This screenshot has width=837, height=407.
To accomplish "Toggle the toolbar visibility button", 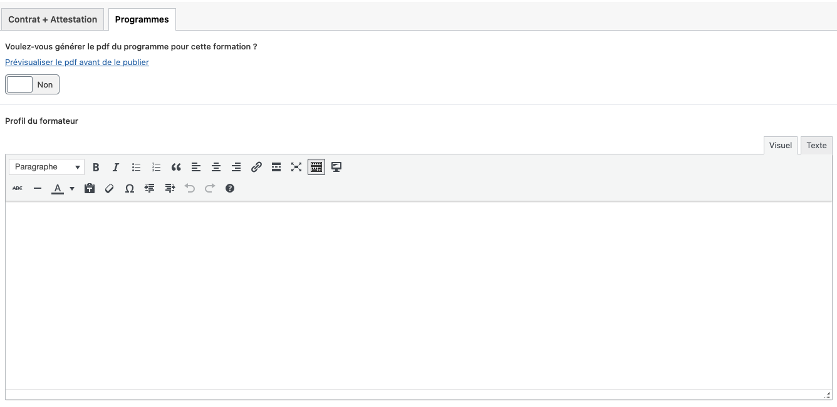I will click(x=316, y=167).
